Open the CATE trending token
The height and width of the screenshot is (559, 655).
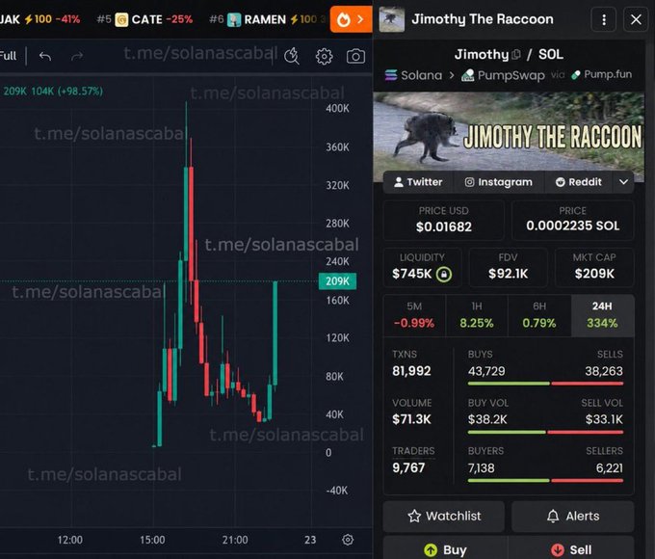[x=144, y=19]
